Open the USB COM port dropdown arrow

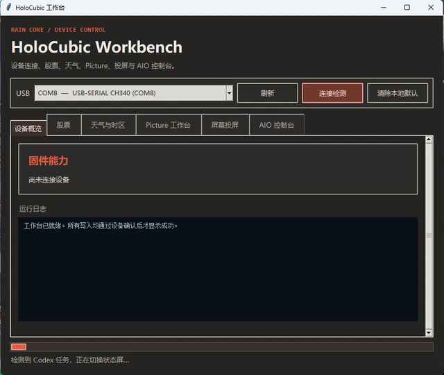(x=230, y=93)
